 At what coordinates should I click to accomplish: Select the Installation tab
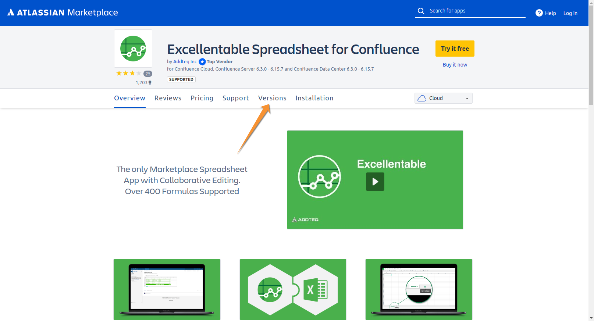point(314,98)
